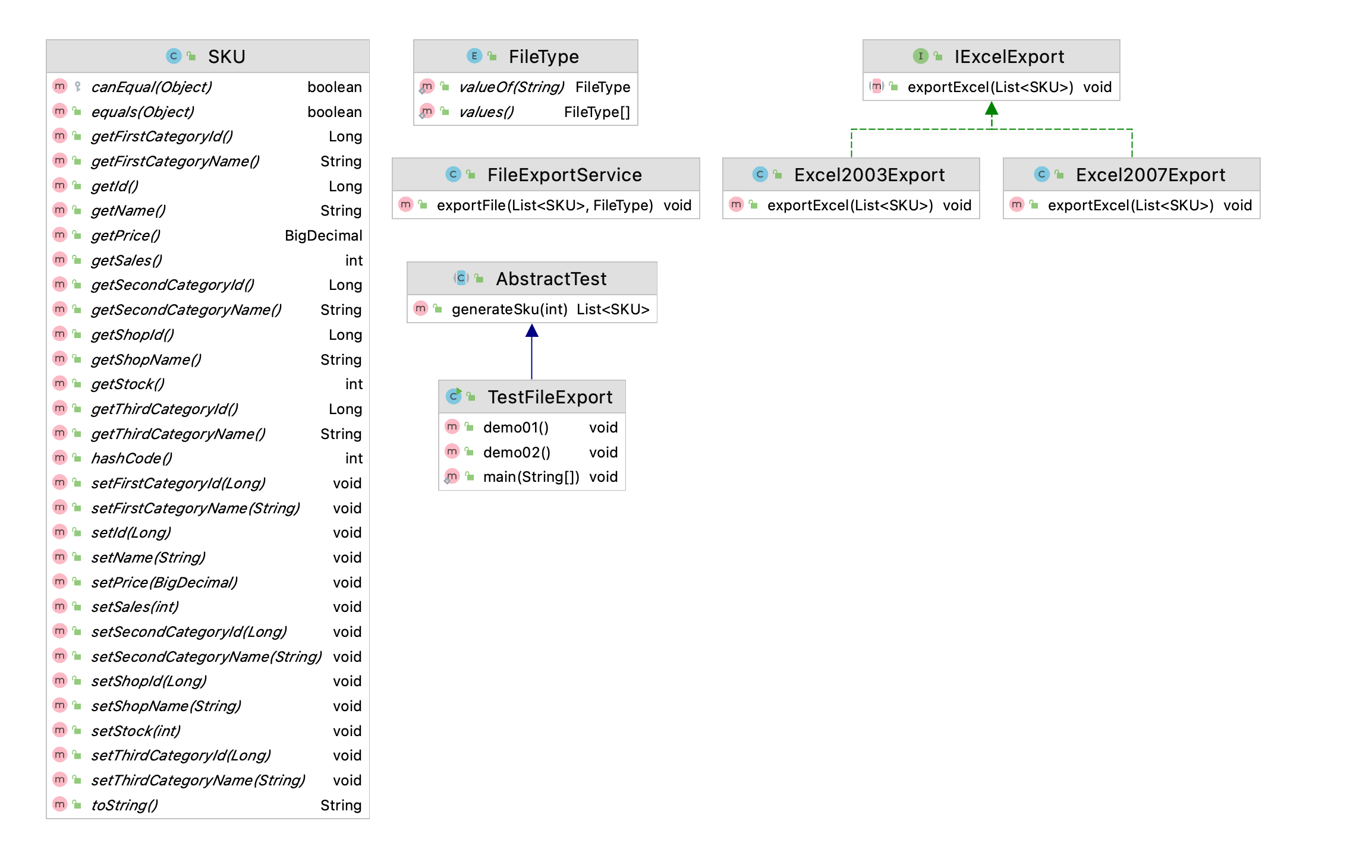Select the setSecondCategoryName(String) method
Image resolution: width=1347 pixels, height=846 pixels.
pyautogui.click(x=207, y=656)
